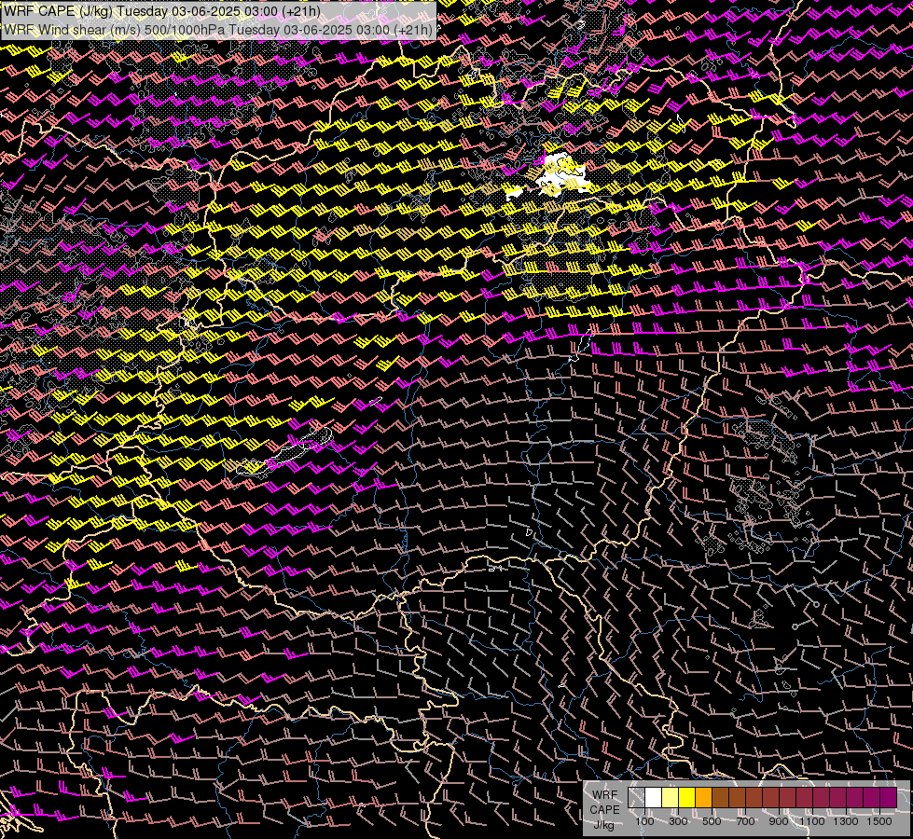The image size is (913, 839).
Task: Click the orange CAPE legend swatch
Action: 704,798
